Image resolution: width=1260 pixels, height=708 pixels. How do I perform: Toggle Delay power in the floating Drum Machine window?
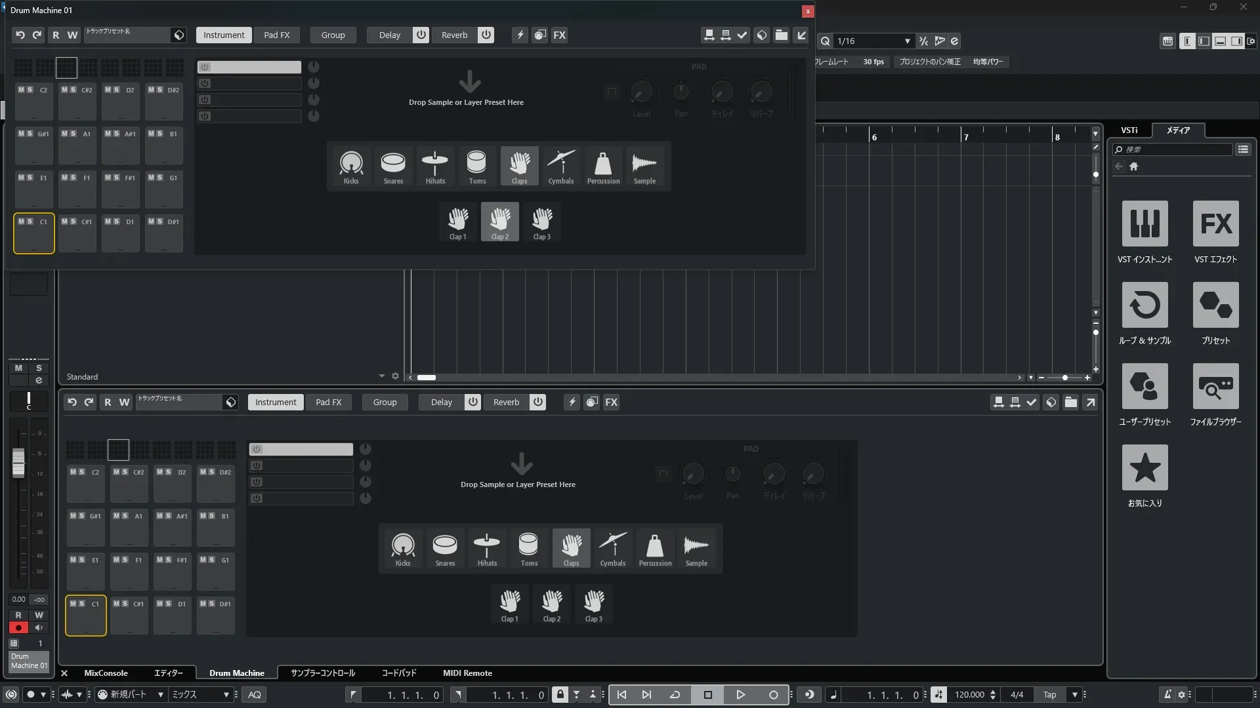421,35
